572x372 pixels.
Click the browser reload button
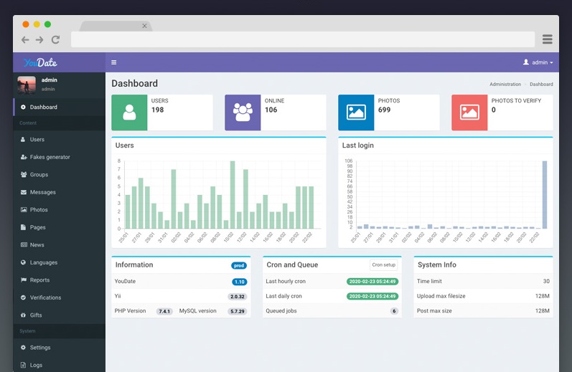pos(55,40)
